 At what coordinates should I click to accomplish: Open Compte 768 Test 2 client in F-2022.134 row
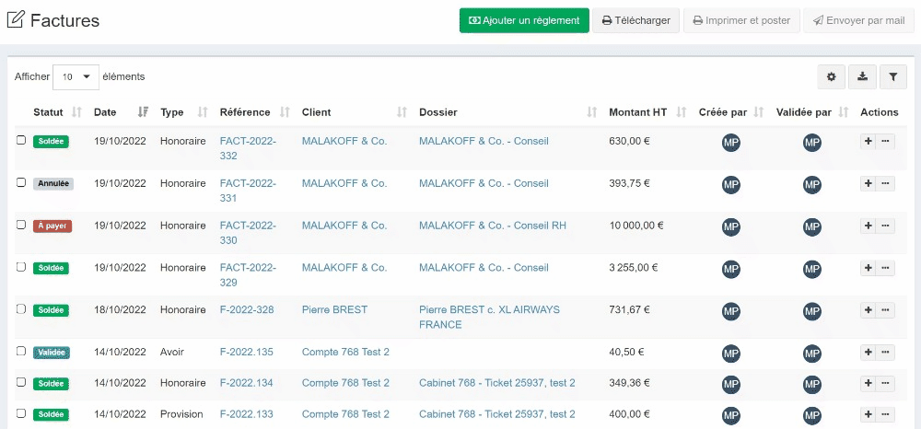(345, 383)
